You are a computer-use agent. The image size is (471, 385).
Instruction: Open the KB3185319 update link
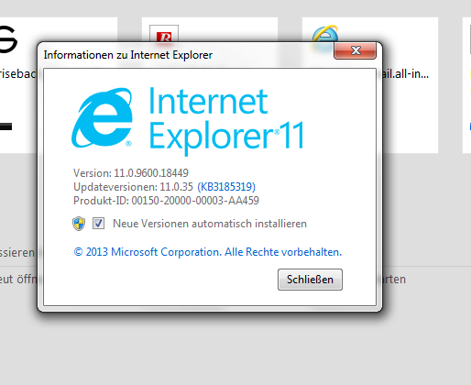point(226,187)
